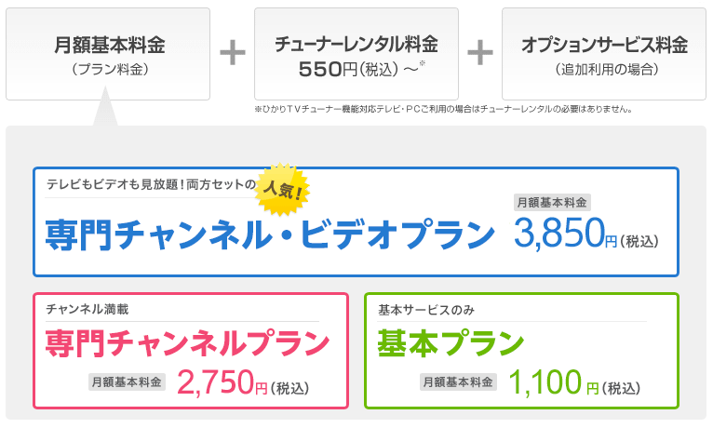Click the pointer triangle below 月額基本料金 box
Viewport: 713px width, 428px height.
pyautogui.click(x=105, y=106)
